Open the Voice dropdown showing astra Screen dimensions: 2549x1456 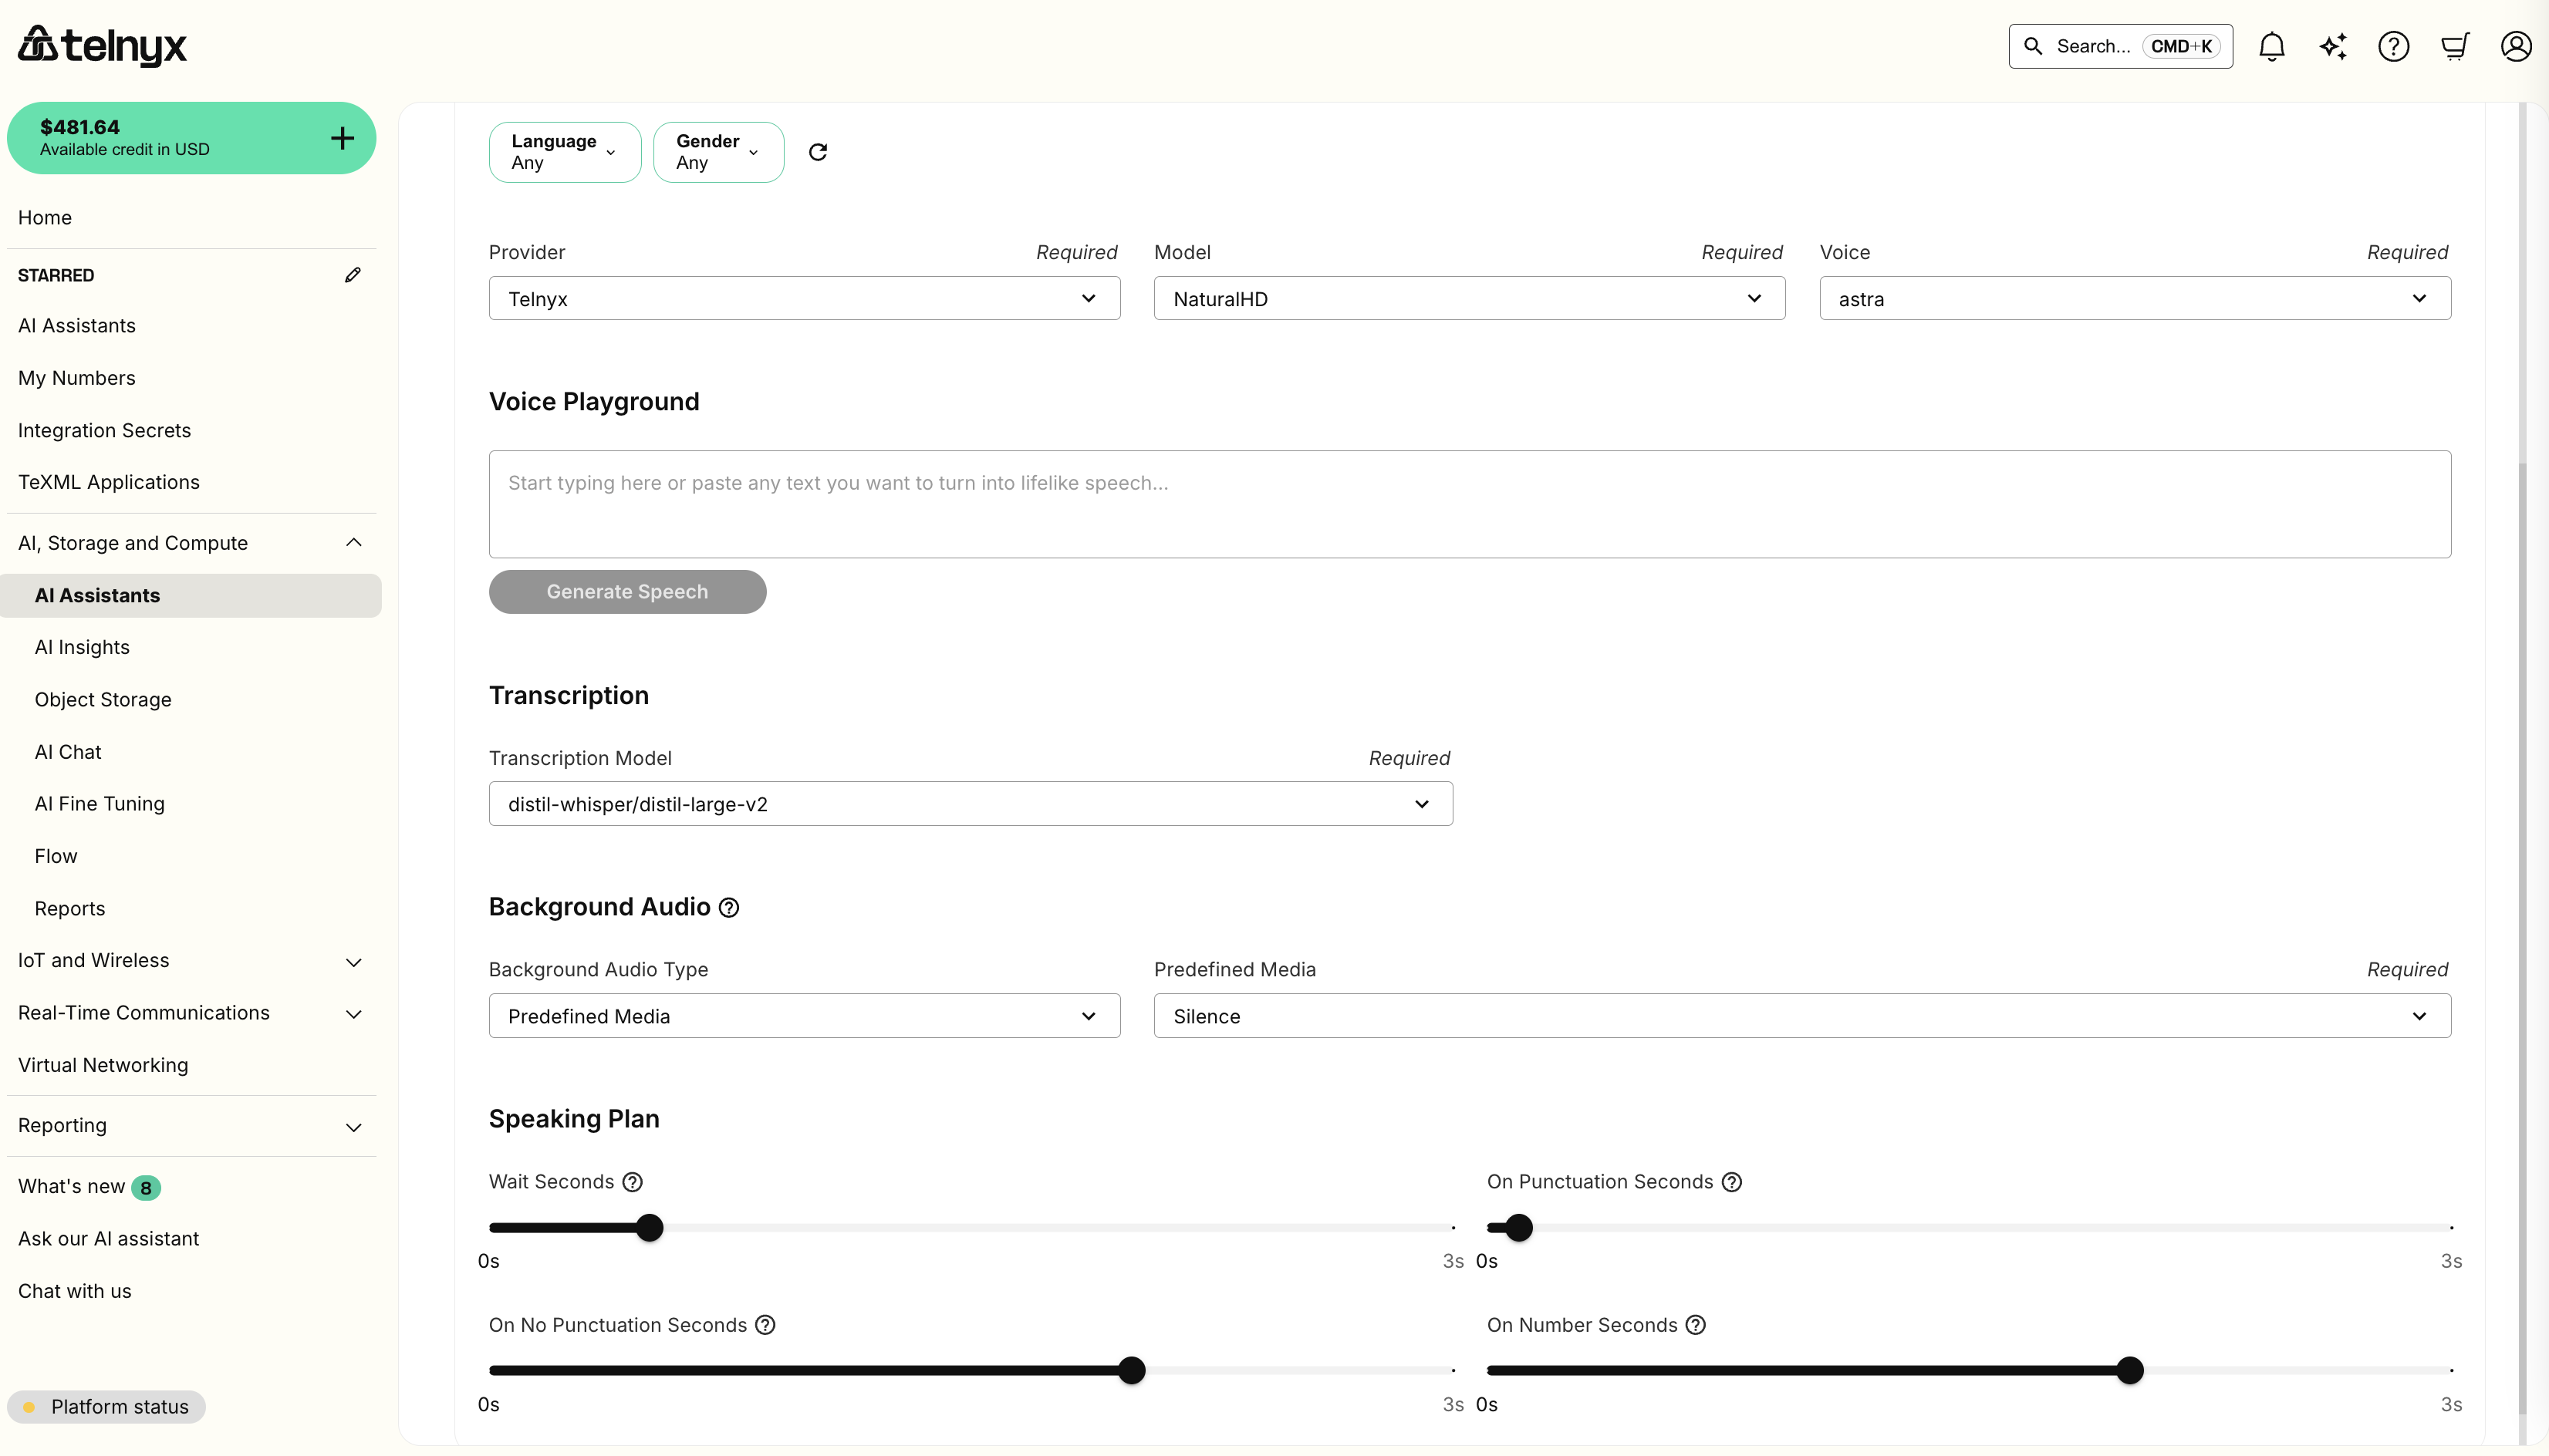coord(2134,298)
